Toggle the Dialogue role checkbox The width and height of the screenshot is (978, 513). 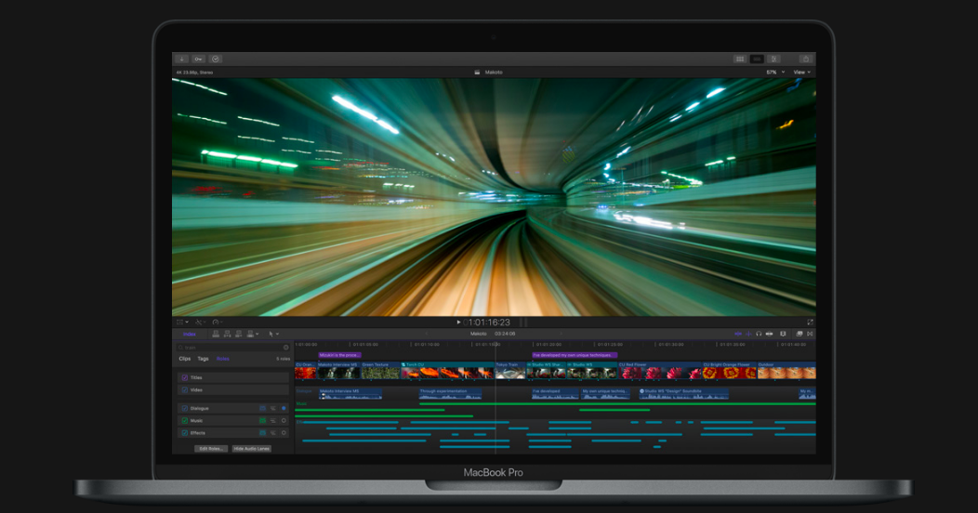coord(185,408)
